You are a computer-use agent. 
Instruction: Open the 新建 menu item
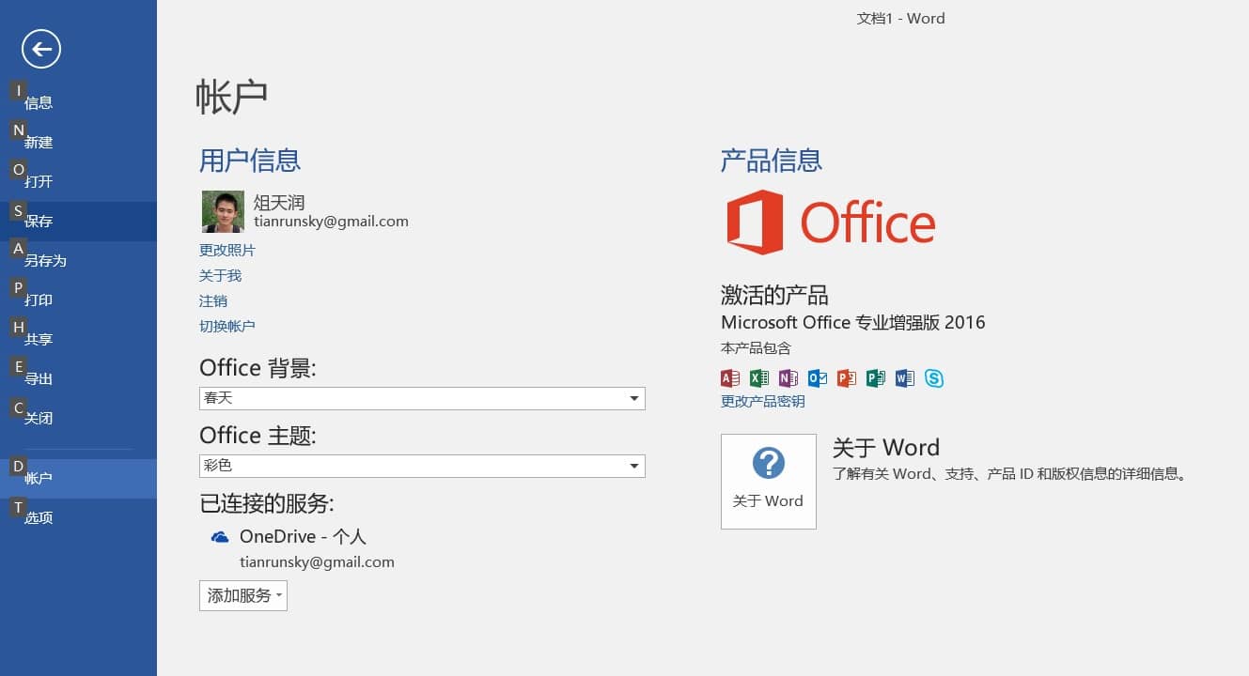(78, 142)
